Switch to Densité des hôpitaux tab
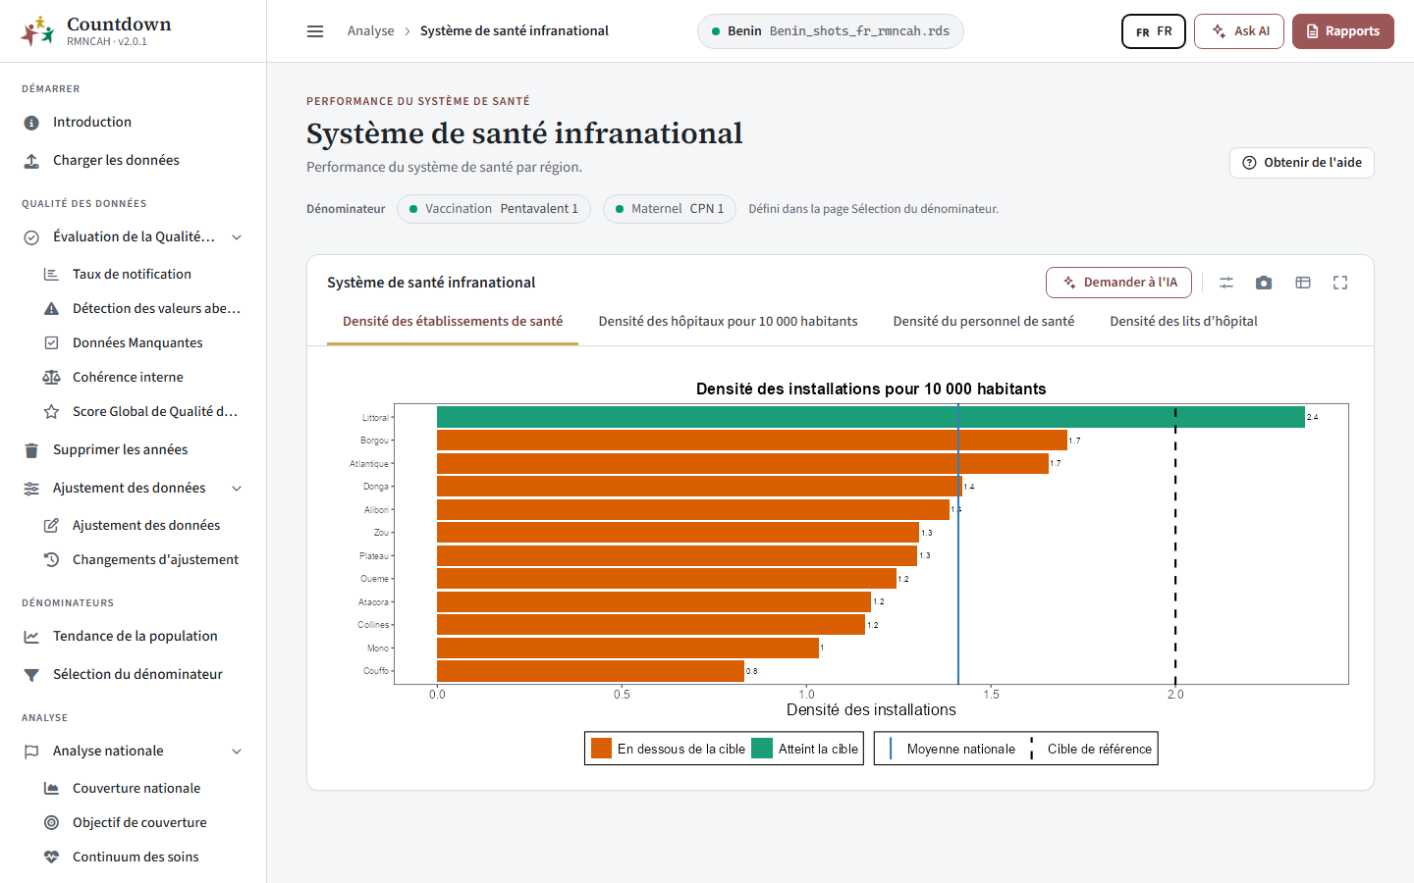1414x883 pixels. [x=728, y=322]
